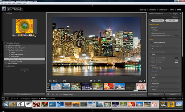The width and height of the screenshot is (185, 112).
Task: Expand the Collections panel
Action: pyautogui.click(x=5, y=66)
